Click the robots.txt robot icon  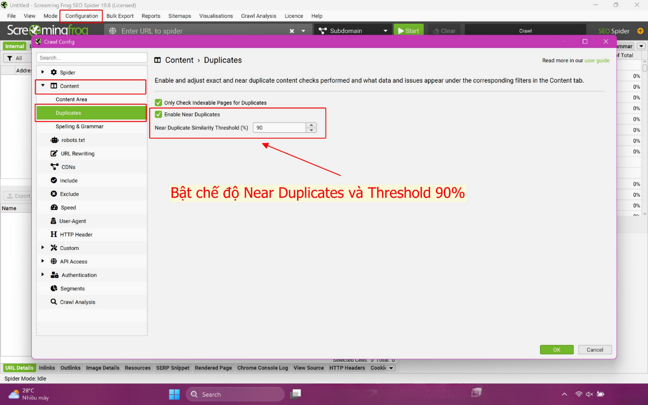pyautogui.click(x=54, y=140)
